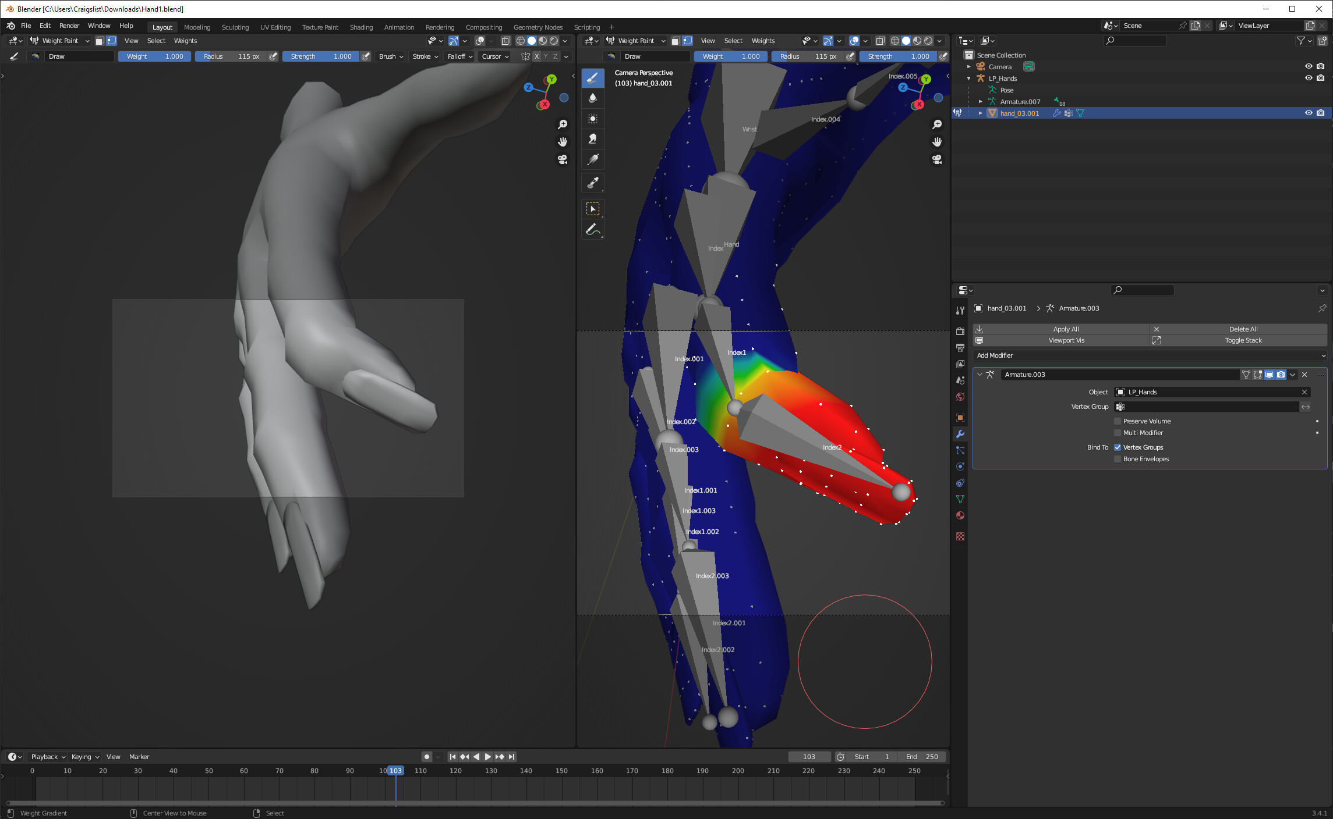Select the Annotate tool in right viewport
1333x819 pixels.
click(x=593, y=230)
